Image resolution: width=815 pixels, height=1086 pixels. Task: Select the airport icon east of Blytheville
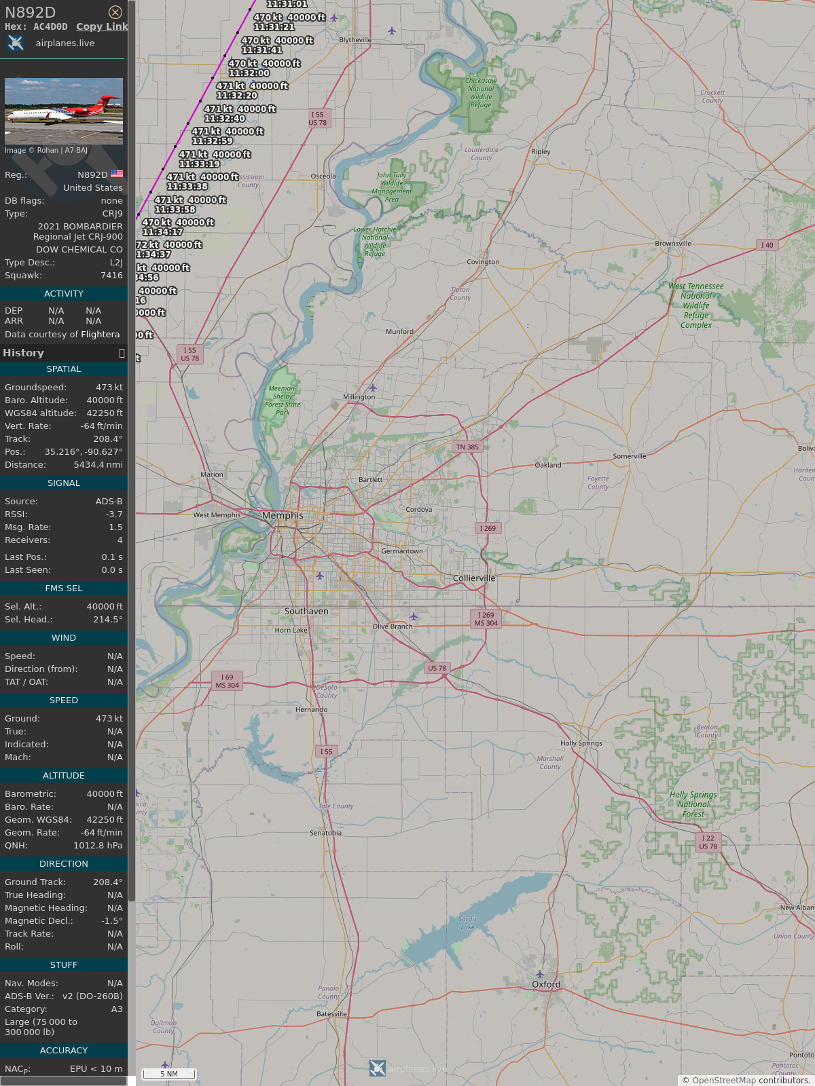point(392,31)
